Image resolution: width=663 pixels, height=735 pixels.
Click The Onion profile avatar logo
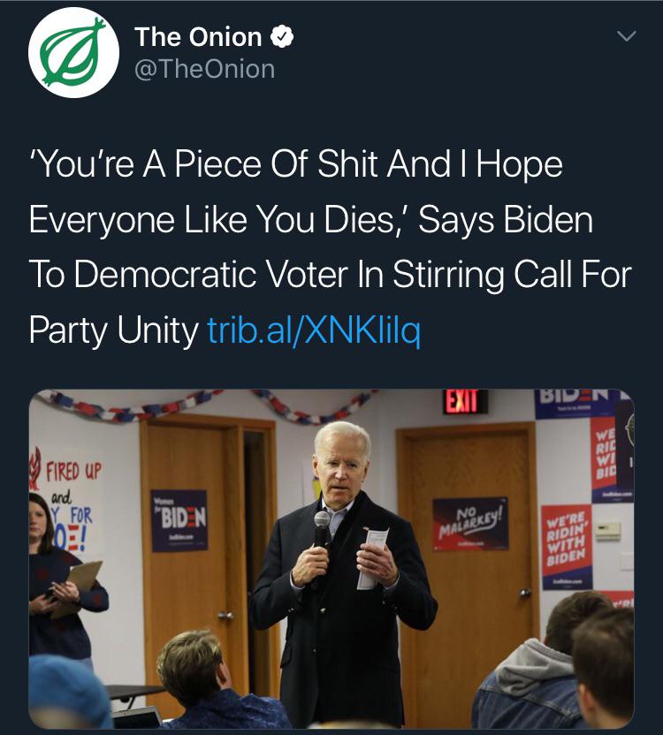74,52
